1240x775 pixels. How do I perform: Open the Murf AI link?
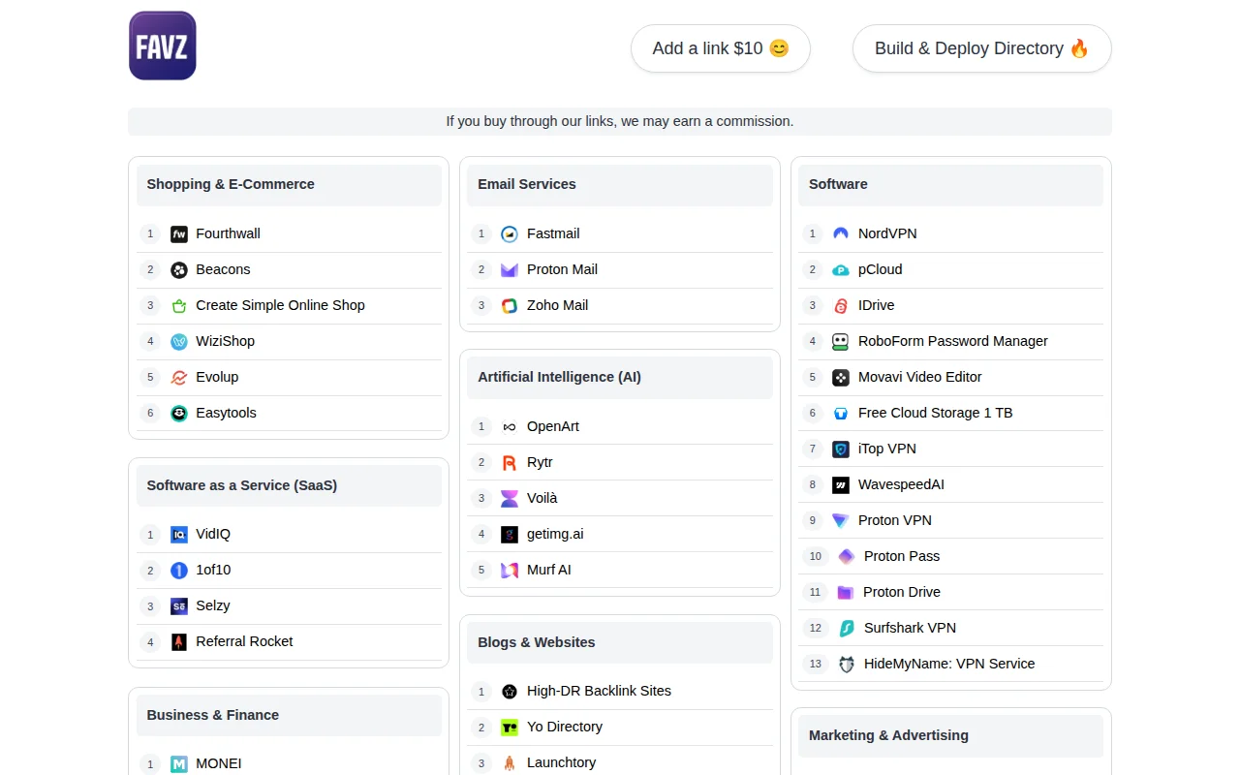click(549, 570)
